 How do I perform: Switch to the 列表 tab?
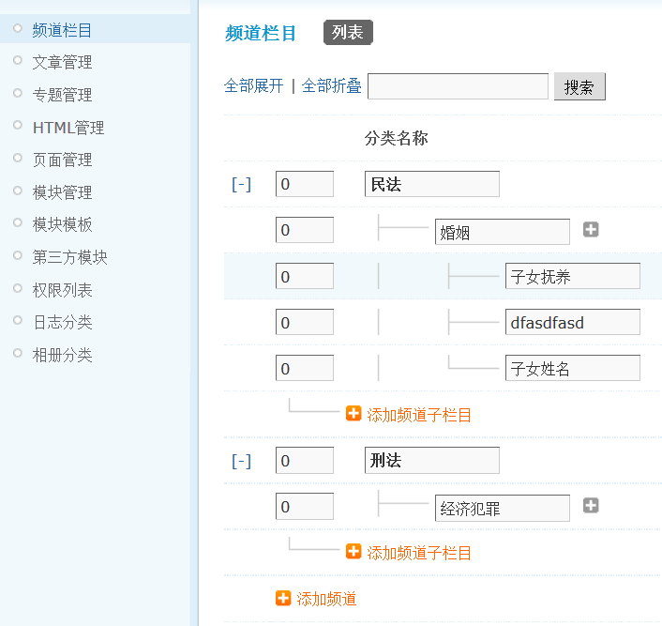(x=348, y=33)
